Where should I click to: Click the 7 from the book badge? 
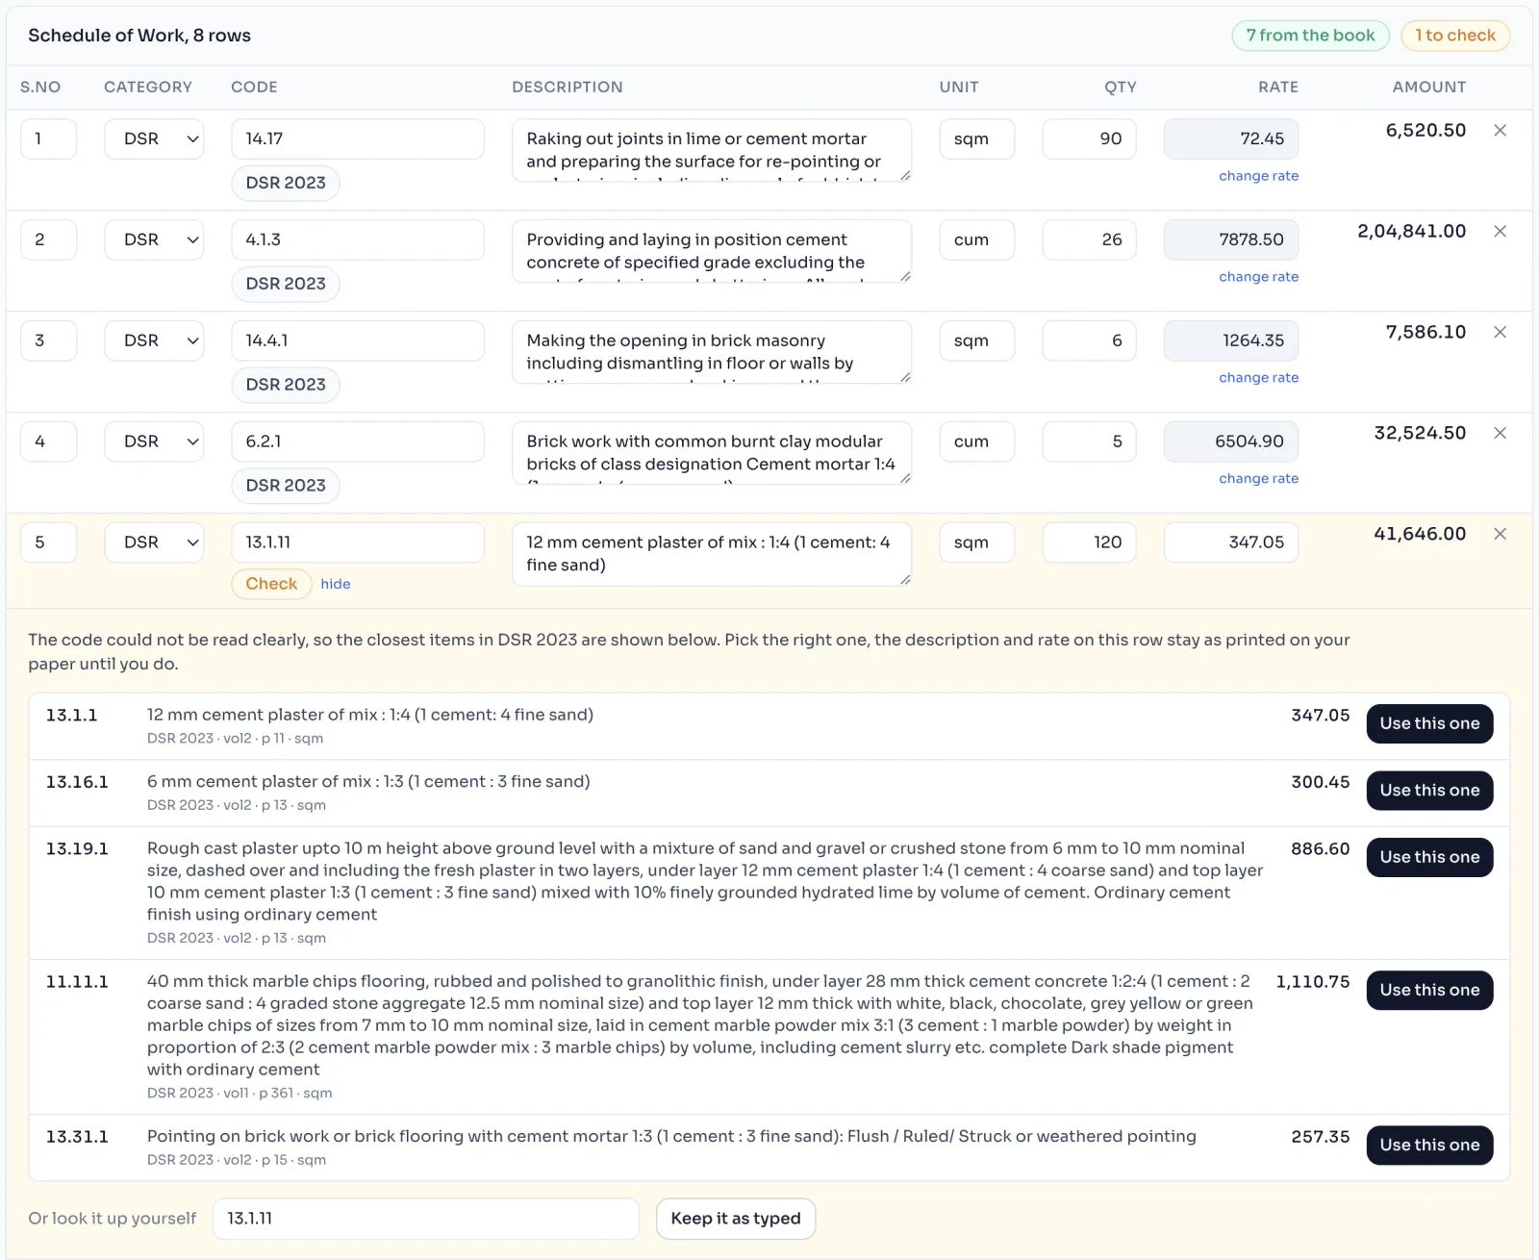1310,36
